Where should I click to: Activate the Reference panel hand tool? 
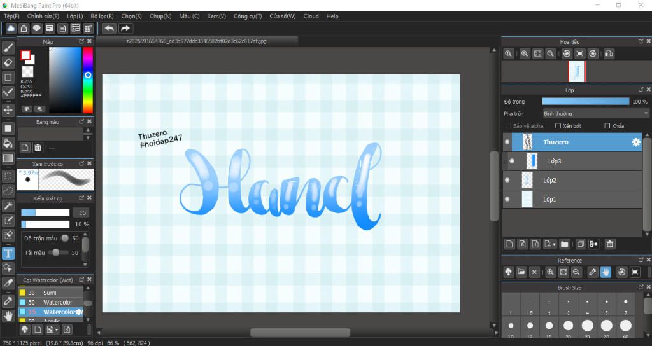click(606, 272)
